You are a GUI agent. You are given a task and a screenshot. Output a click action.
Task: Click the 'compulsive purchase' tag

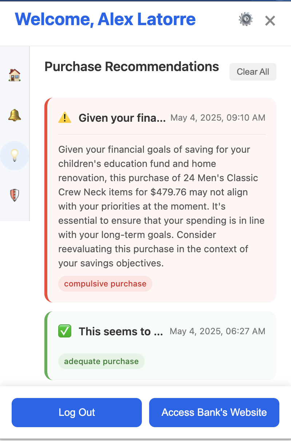[105, 284]
